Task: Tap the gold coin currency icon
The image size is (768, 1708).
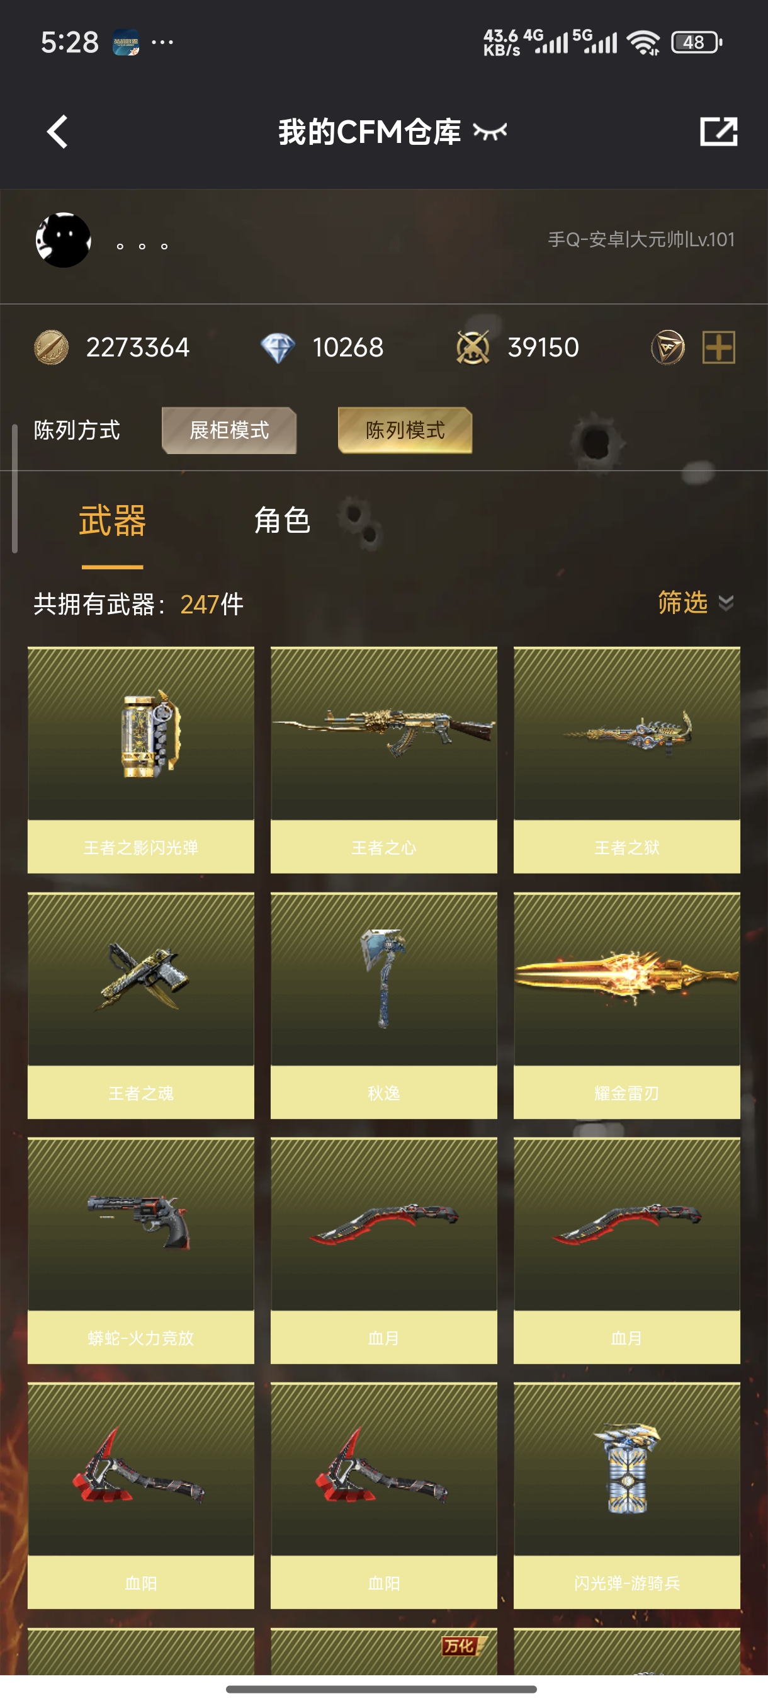Action: [x=51, y=347]
